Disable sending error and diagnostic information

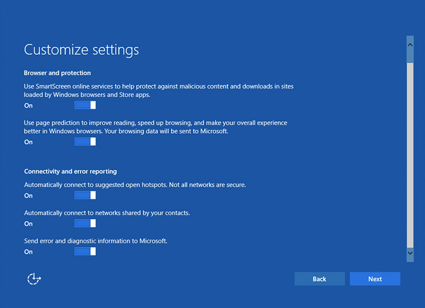tap(85, 251)
